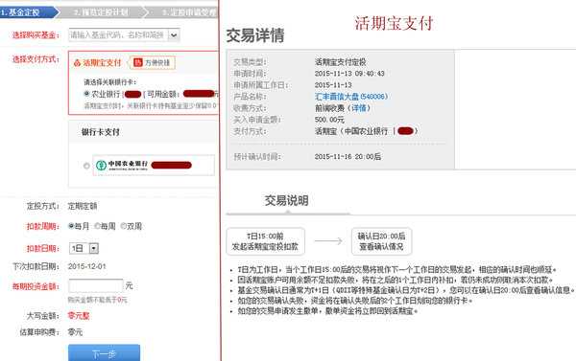Choose 每月 deduction cycle
The width and height of the screenshot is (576, 361).
[71, 226]
